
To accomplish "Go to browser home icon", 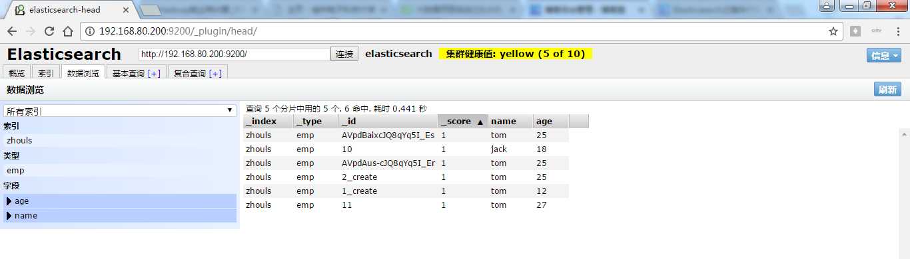I will (68, 31).
